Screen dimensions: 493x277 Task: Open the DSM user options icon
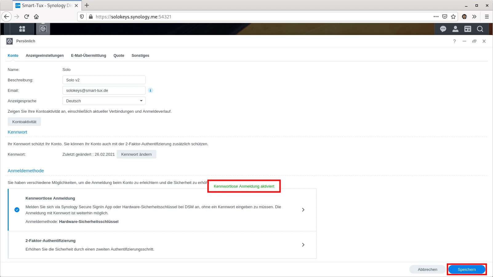pos(455,29)
